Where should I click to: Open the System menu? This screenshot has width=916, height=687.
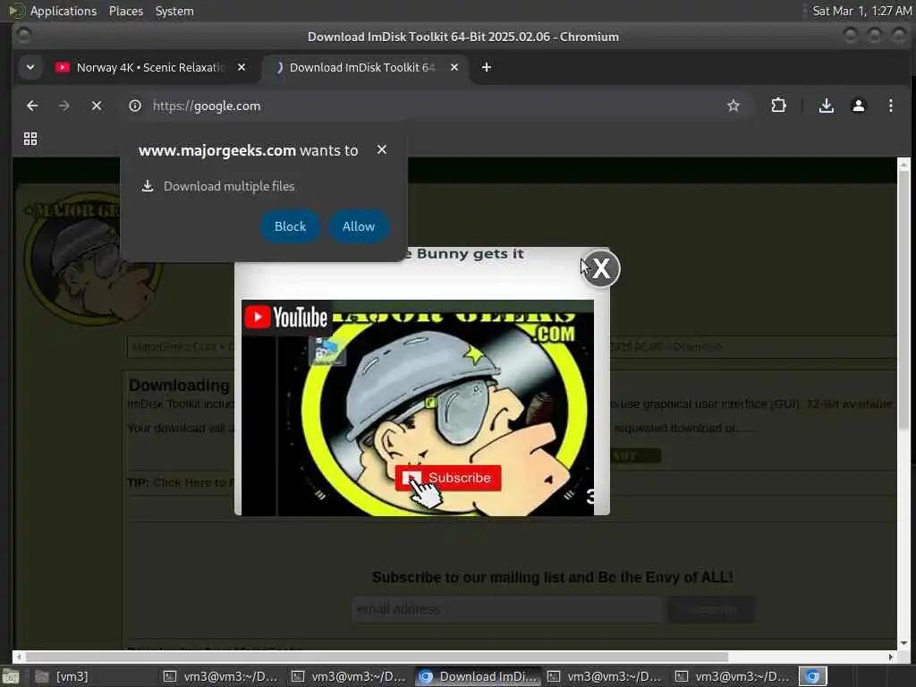coord(174,11)
